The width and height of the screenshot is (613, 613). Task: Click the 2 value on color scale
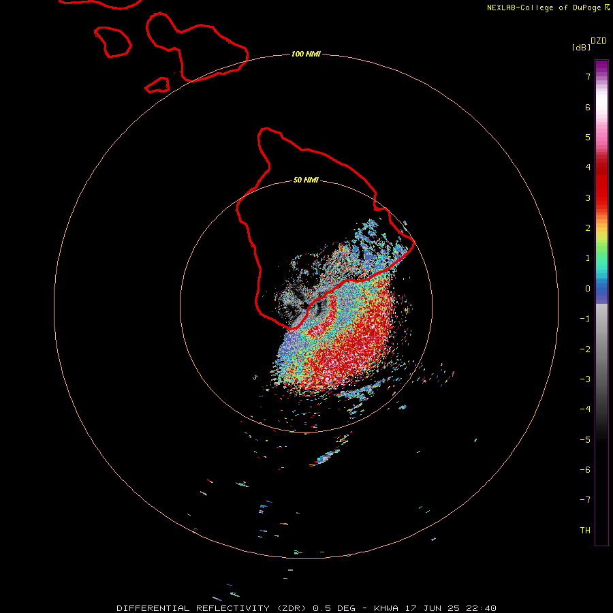(588, 228)
